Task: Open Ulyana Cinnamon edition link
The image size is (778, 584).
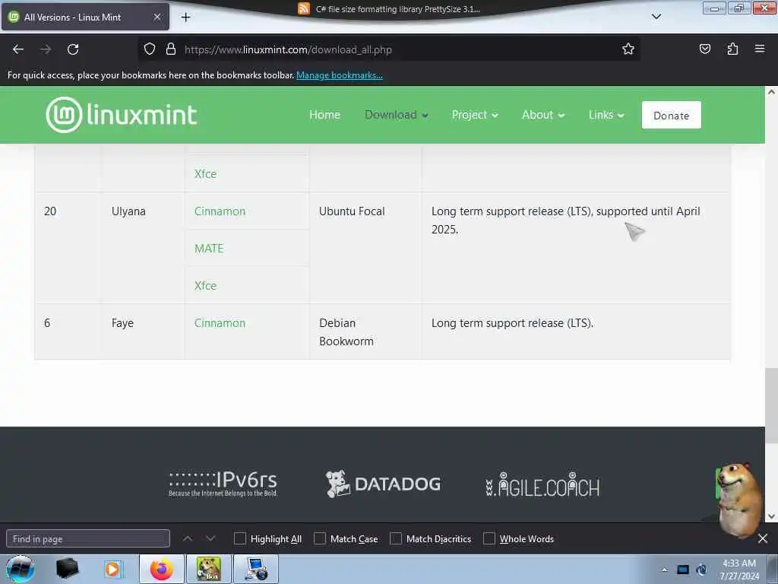Action: click(x=220, y=211)
